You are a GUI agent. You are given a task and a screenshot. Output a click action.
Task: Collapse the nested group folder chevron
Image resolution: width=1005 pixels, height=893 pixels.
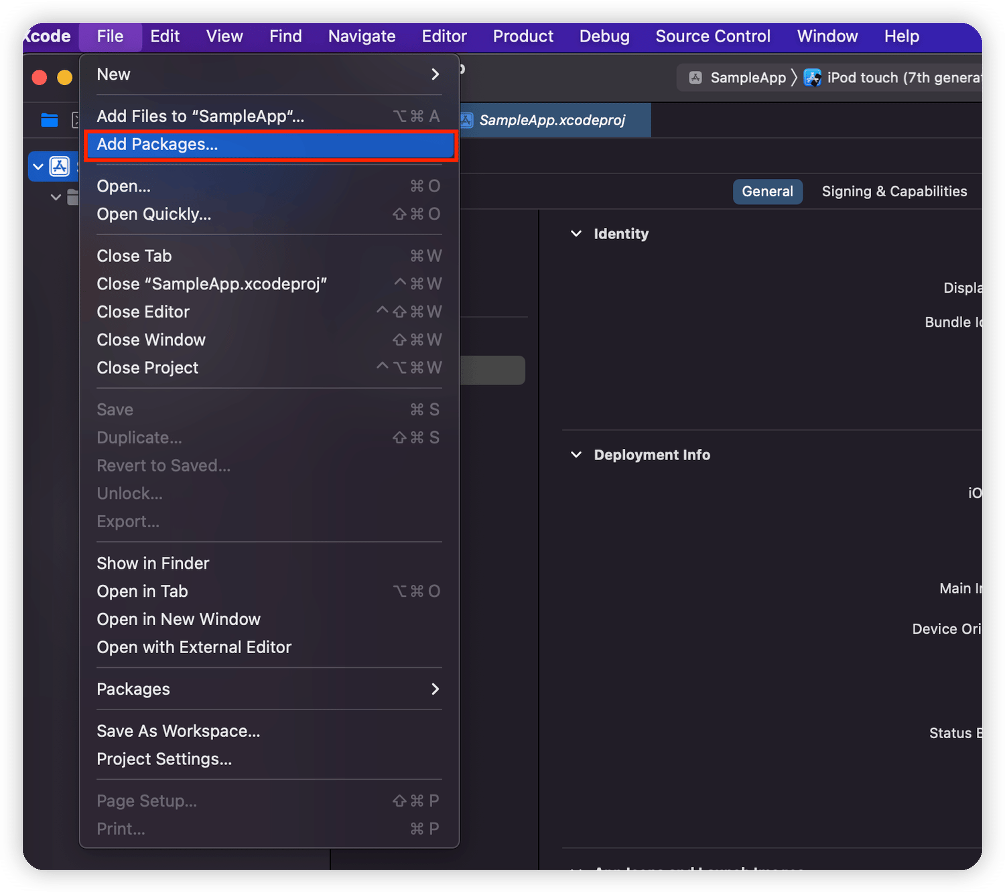56,197
